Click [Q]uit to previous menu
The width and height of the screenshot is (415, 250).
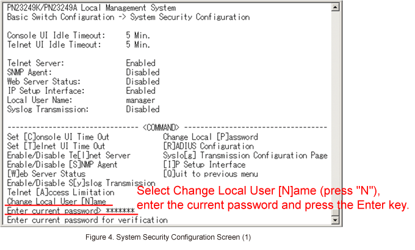coord(206,174)
